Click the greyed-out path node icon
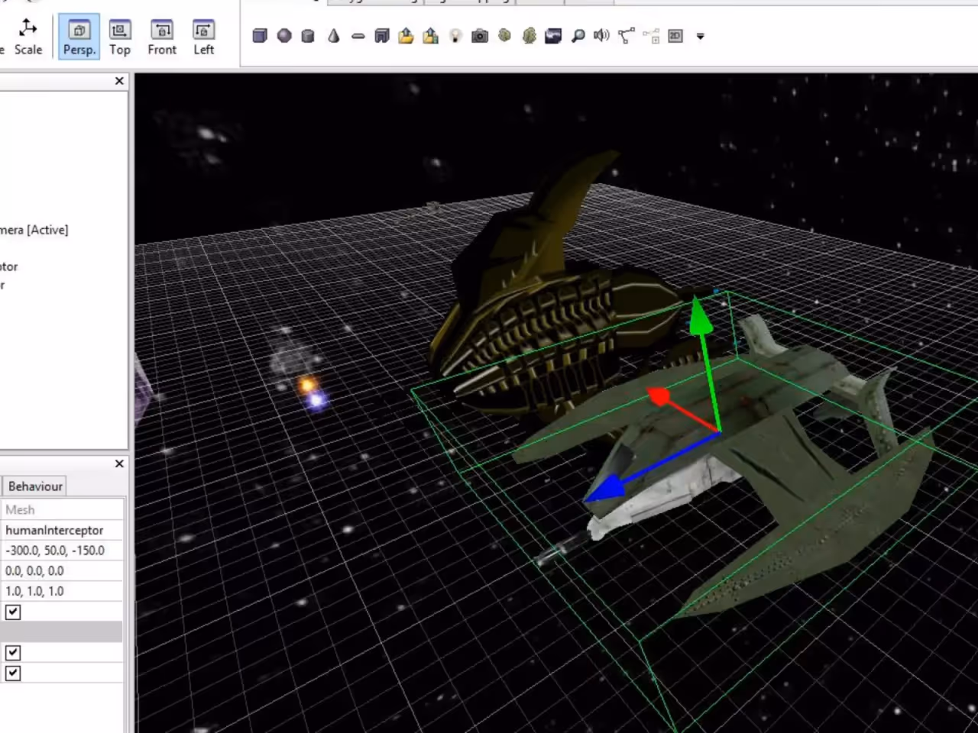 651,35
